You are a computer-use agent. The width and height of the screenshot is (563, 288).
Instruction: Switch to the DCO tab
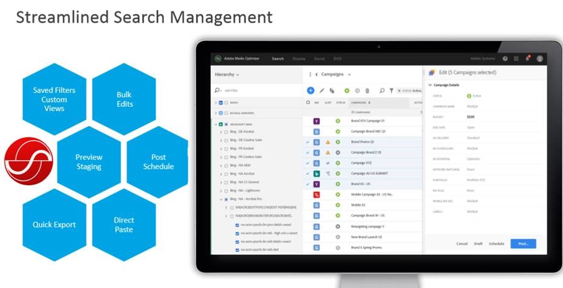click(x=338, y=59)
